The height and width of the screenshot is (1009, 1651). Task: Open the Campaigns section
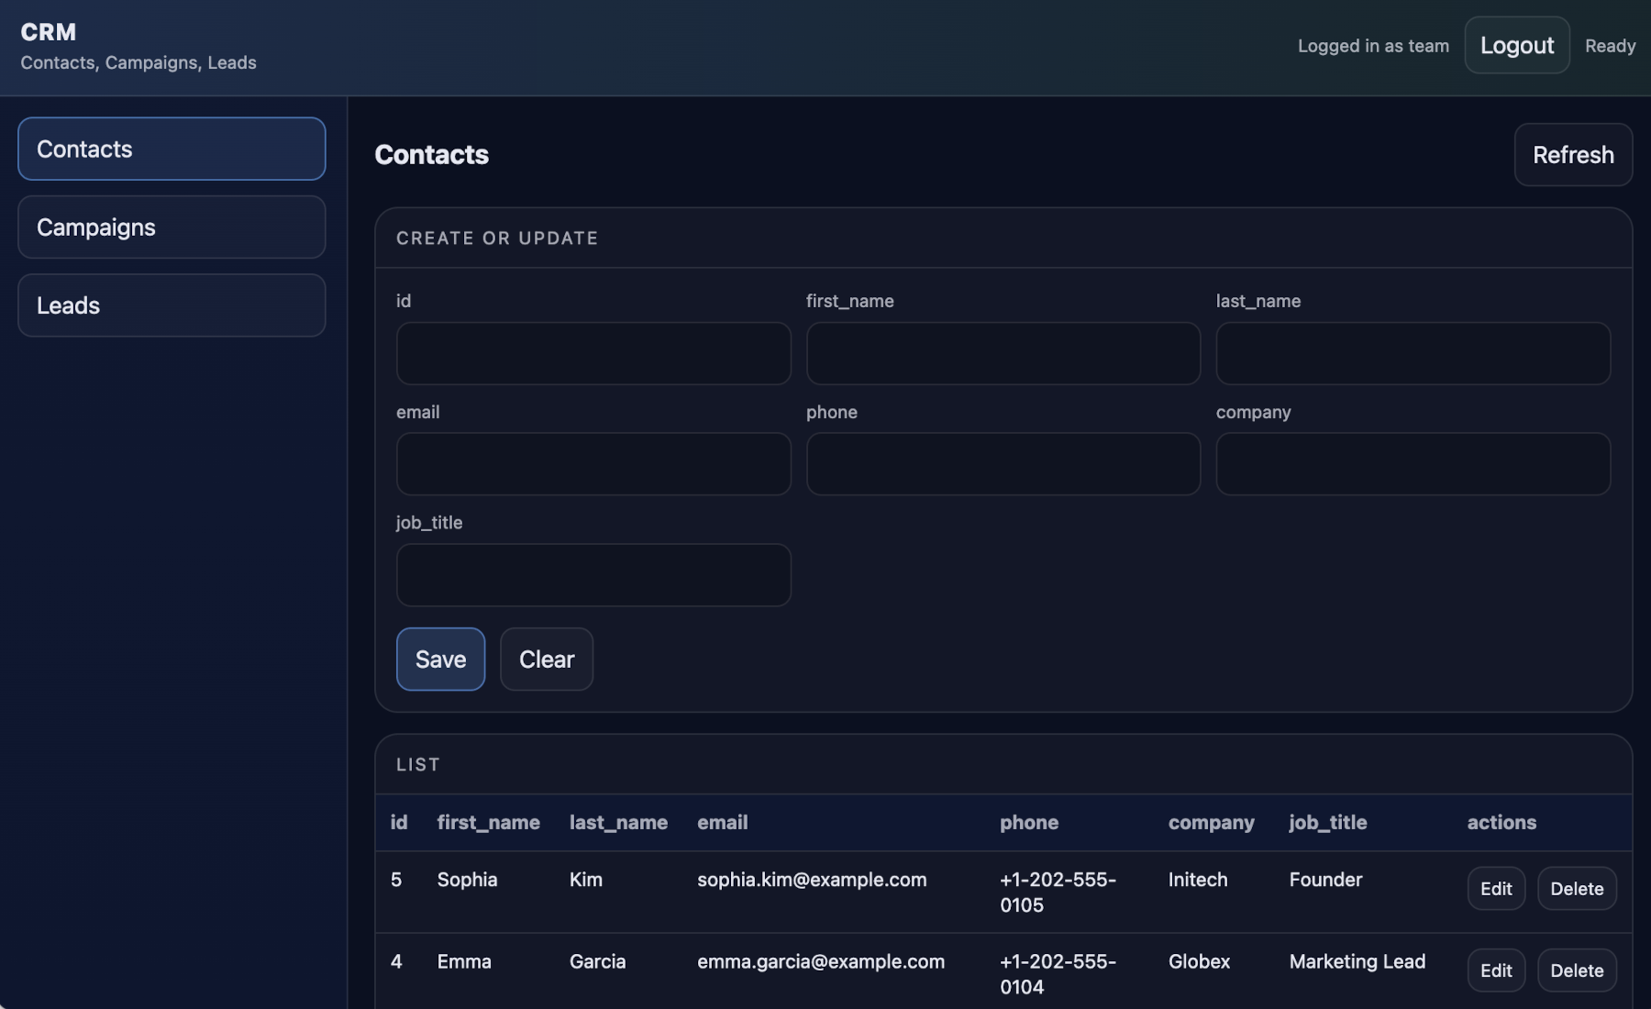click(171, 227)
